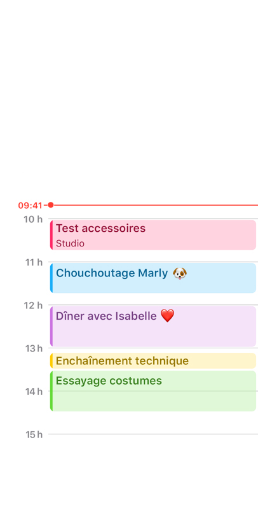Click green color bar of Essayage costumes

(51, 391)
